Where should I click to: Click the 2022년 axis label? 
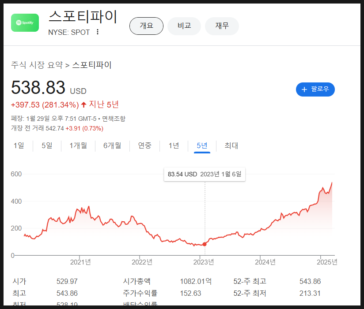point(142,262)
